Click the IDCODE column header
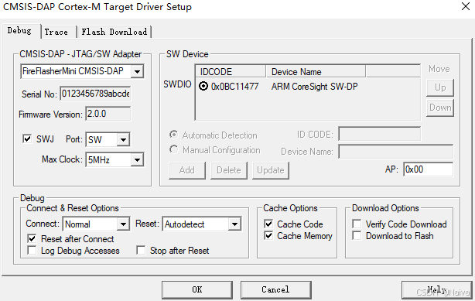The image size is (475, 301). 231,71
